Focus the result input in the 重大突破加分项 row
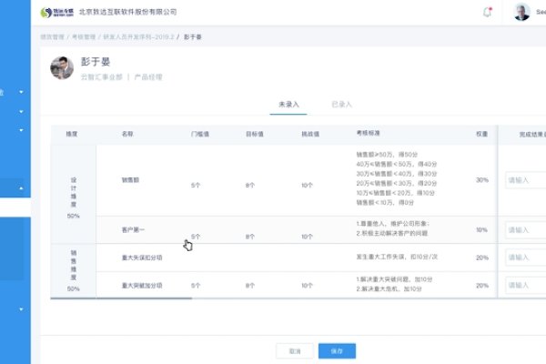 tap(526, 285)
